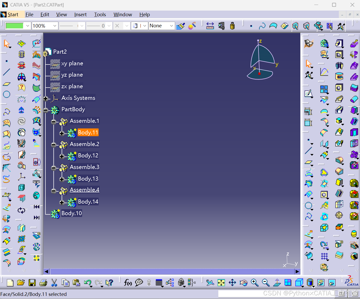Screen dimensions: 360x299
Task: Click the Apply Material paint icon
Action: (192, 26)
